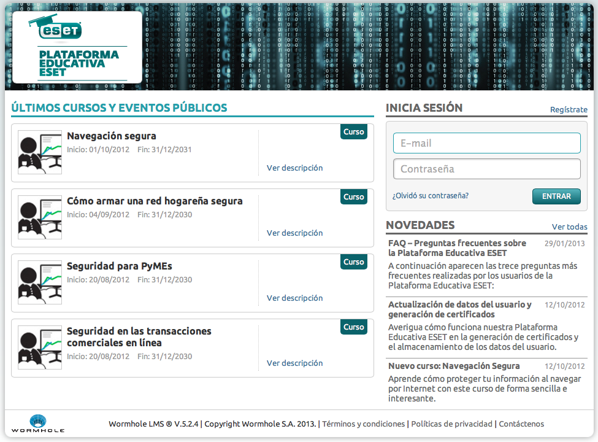Open the Seguridad para PyMEs course thumbnail
The image size is (598, 442).
point(40,282)
